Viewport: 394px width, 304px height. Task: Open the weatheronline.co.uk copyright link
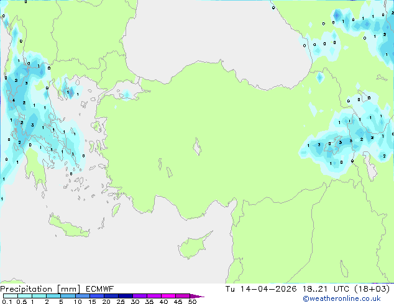coord(342,298)
